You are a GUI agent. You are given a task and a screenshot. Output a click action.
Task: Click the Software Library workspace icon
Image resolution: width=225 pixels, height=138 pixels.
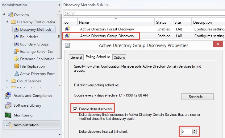point(8,105)
